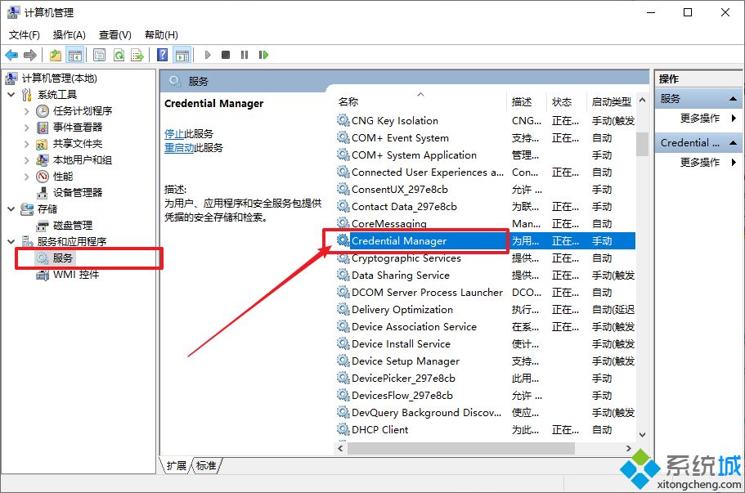Expand the 本地用户和组 tree node
The height and width of the screenshot is (493, 745).
27,160
